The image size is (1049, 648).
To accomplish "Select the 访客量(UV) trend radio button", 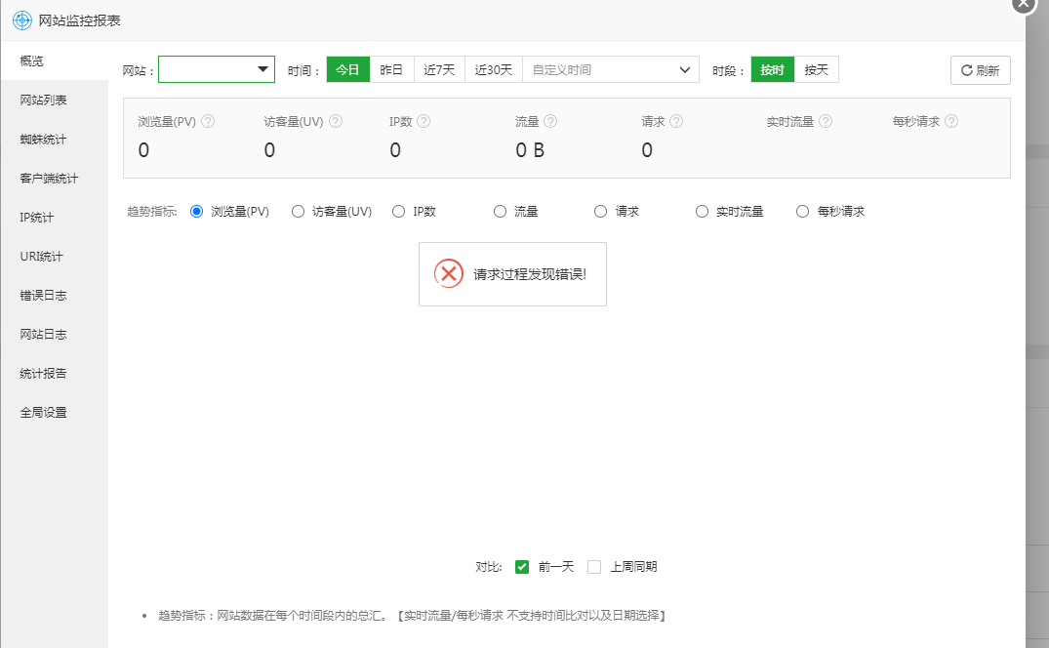I will [299, 211].
